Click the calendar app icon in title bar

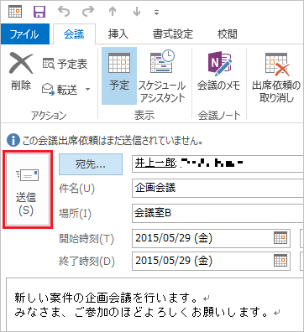point(15,11)
